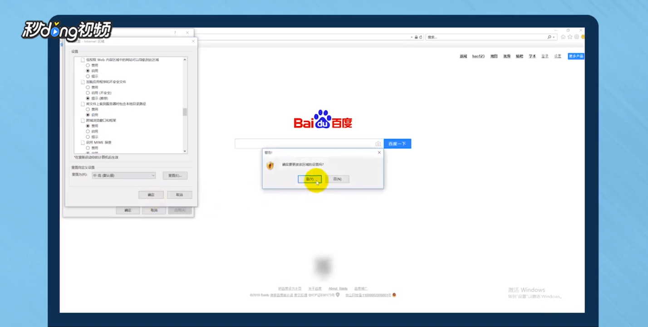Open the IE Tools gear

(x=577, y=37)
